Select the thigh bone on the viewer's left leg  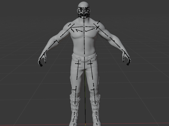[x=78, y=70]
